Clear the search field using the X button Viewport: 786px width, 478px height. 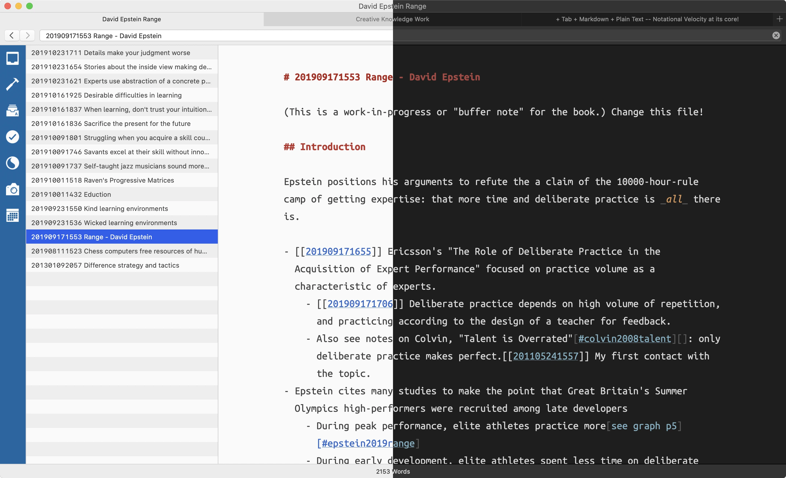coord(776,35)
